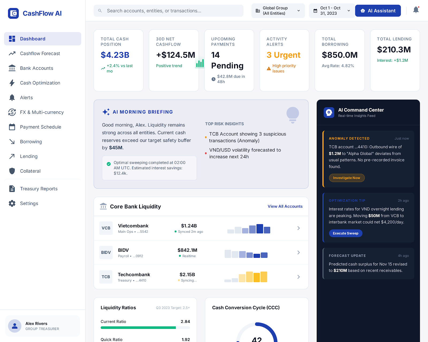
Task: Open the Global Group entity dropdown
Action: pyautogui.click(x=278, y=11)
